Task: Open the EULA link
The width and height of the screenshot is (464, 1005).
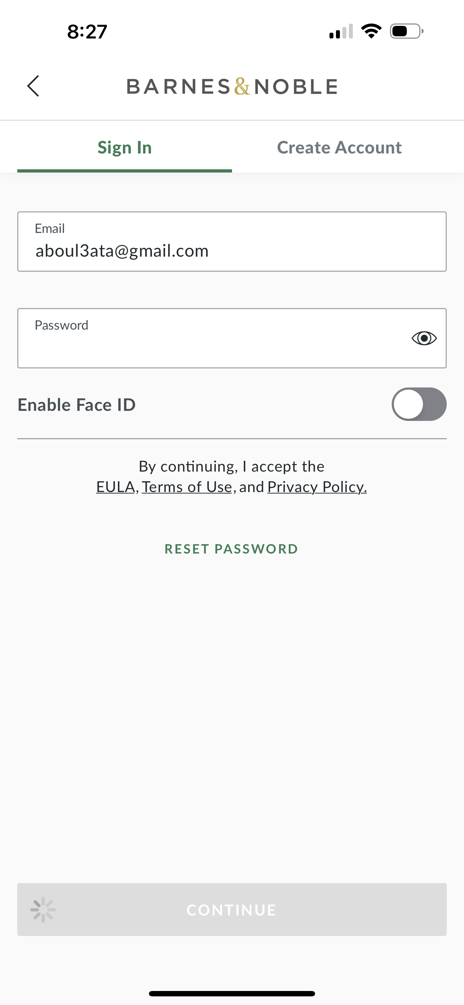Action: pos(115,487)
